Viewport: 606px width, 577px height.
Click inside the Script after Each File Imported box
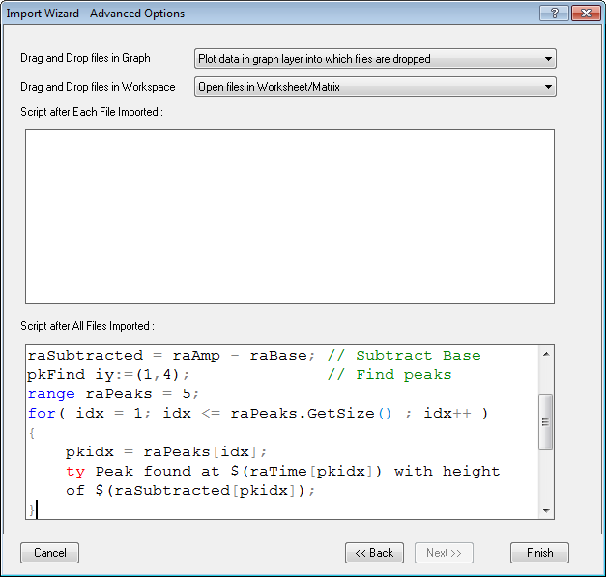click(x=290, y=216)
